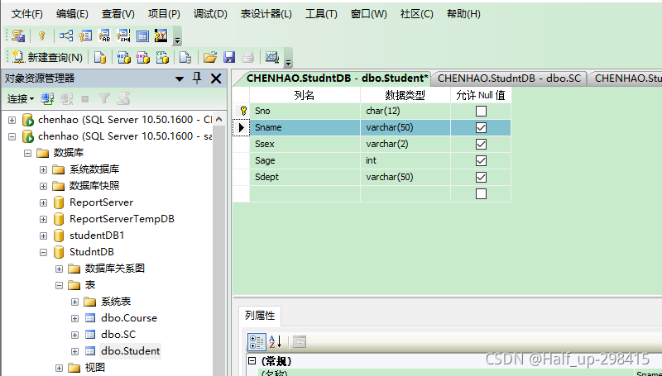The height and width of the screenshot is (376, 662).
Task: Toggle Allow Nulls checkbox for Sage
Action: click(x=481, y=160)
